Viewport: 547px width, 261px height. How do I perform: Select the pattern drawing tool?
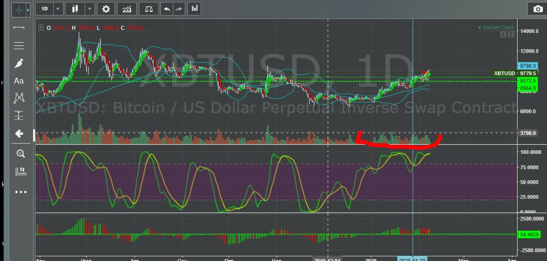point(19,98)
